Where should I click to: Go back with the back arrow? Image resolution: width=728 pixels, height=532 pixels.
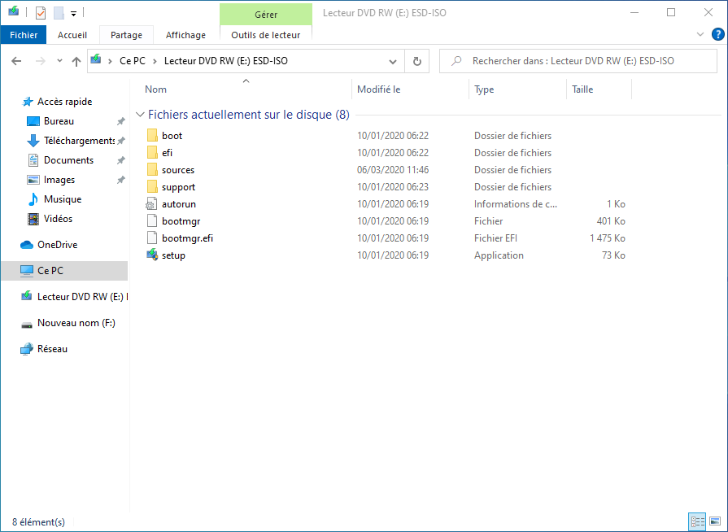[16, 61]
